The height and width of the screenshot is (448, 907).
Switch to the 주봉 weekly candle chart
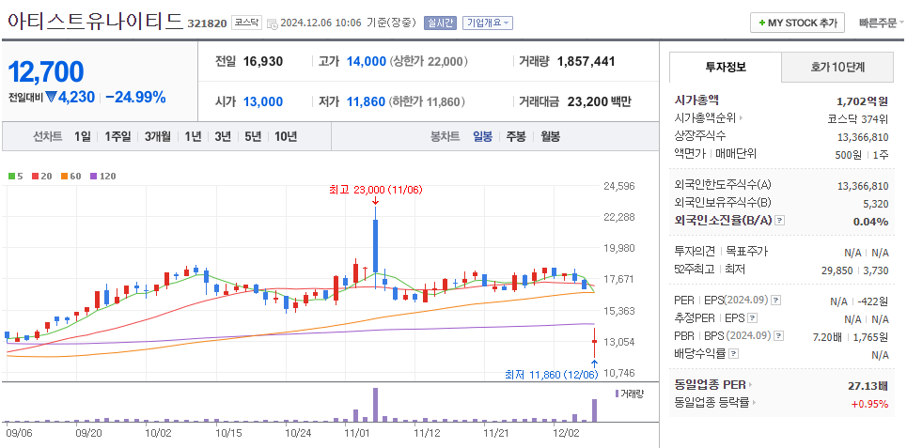coord(516,137)
